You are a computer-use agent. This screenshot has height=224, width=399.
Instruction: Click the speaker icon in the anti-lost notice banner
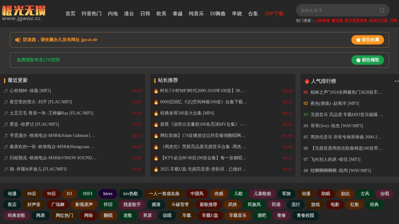click(x=18, y=40)
